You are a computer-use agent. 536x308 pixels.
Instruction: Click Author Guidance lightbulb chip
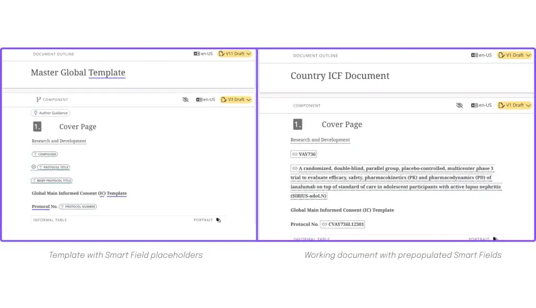[x=51, y=113]
